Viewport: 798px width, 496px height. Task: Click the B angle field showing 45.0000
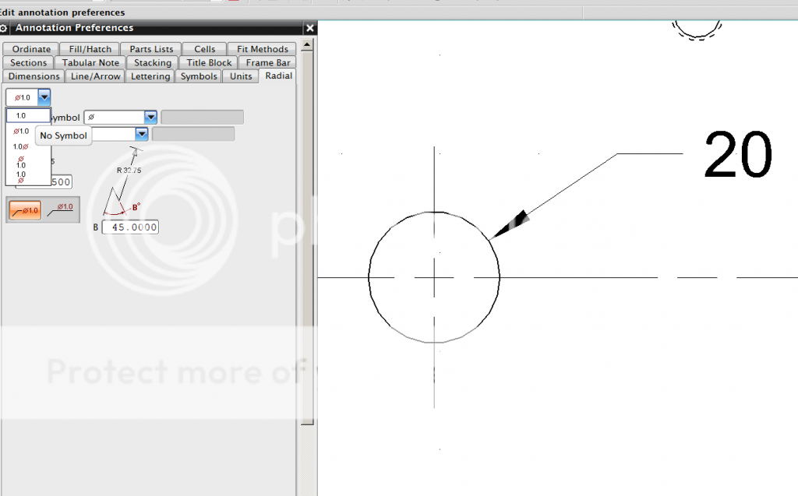coord(130,227)
